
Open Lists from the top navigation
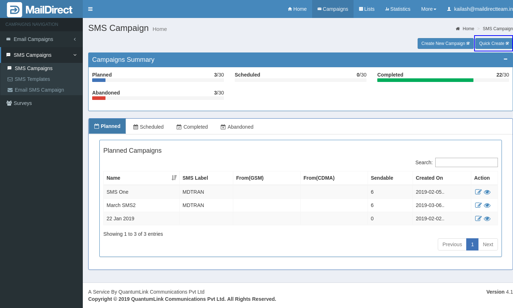[366, 9]
